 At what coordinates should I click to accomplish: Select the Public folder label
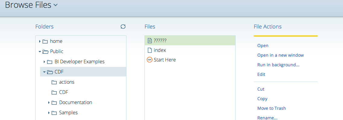click(57, 52)
